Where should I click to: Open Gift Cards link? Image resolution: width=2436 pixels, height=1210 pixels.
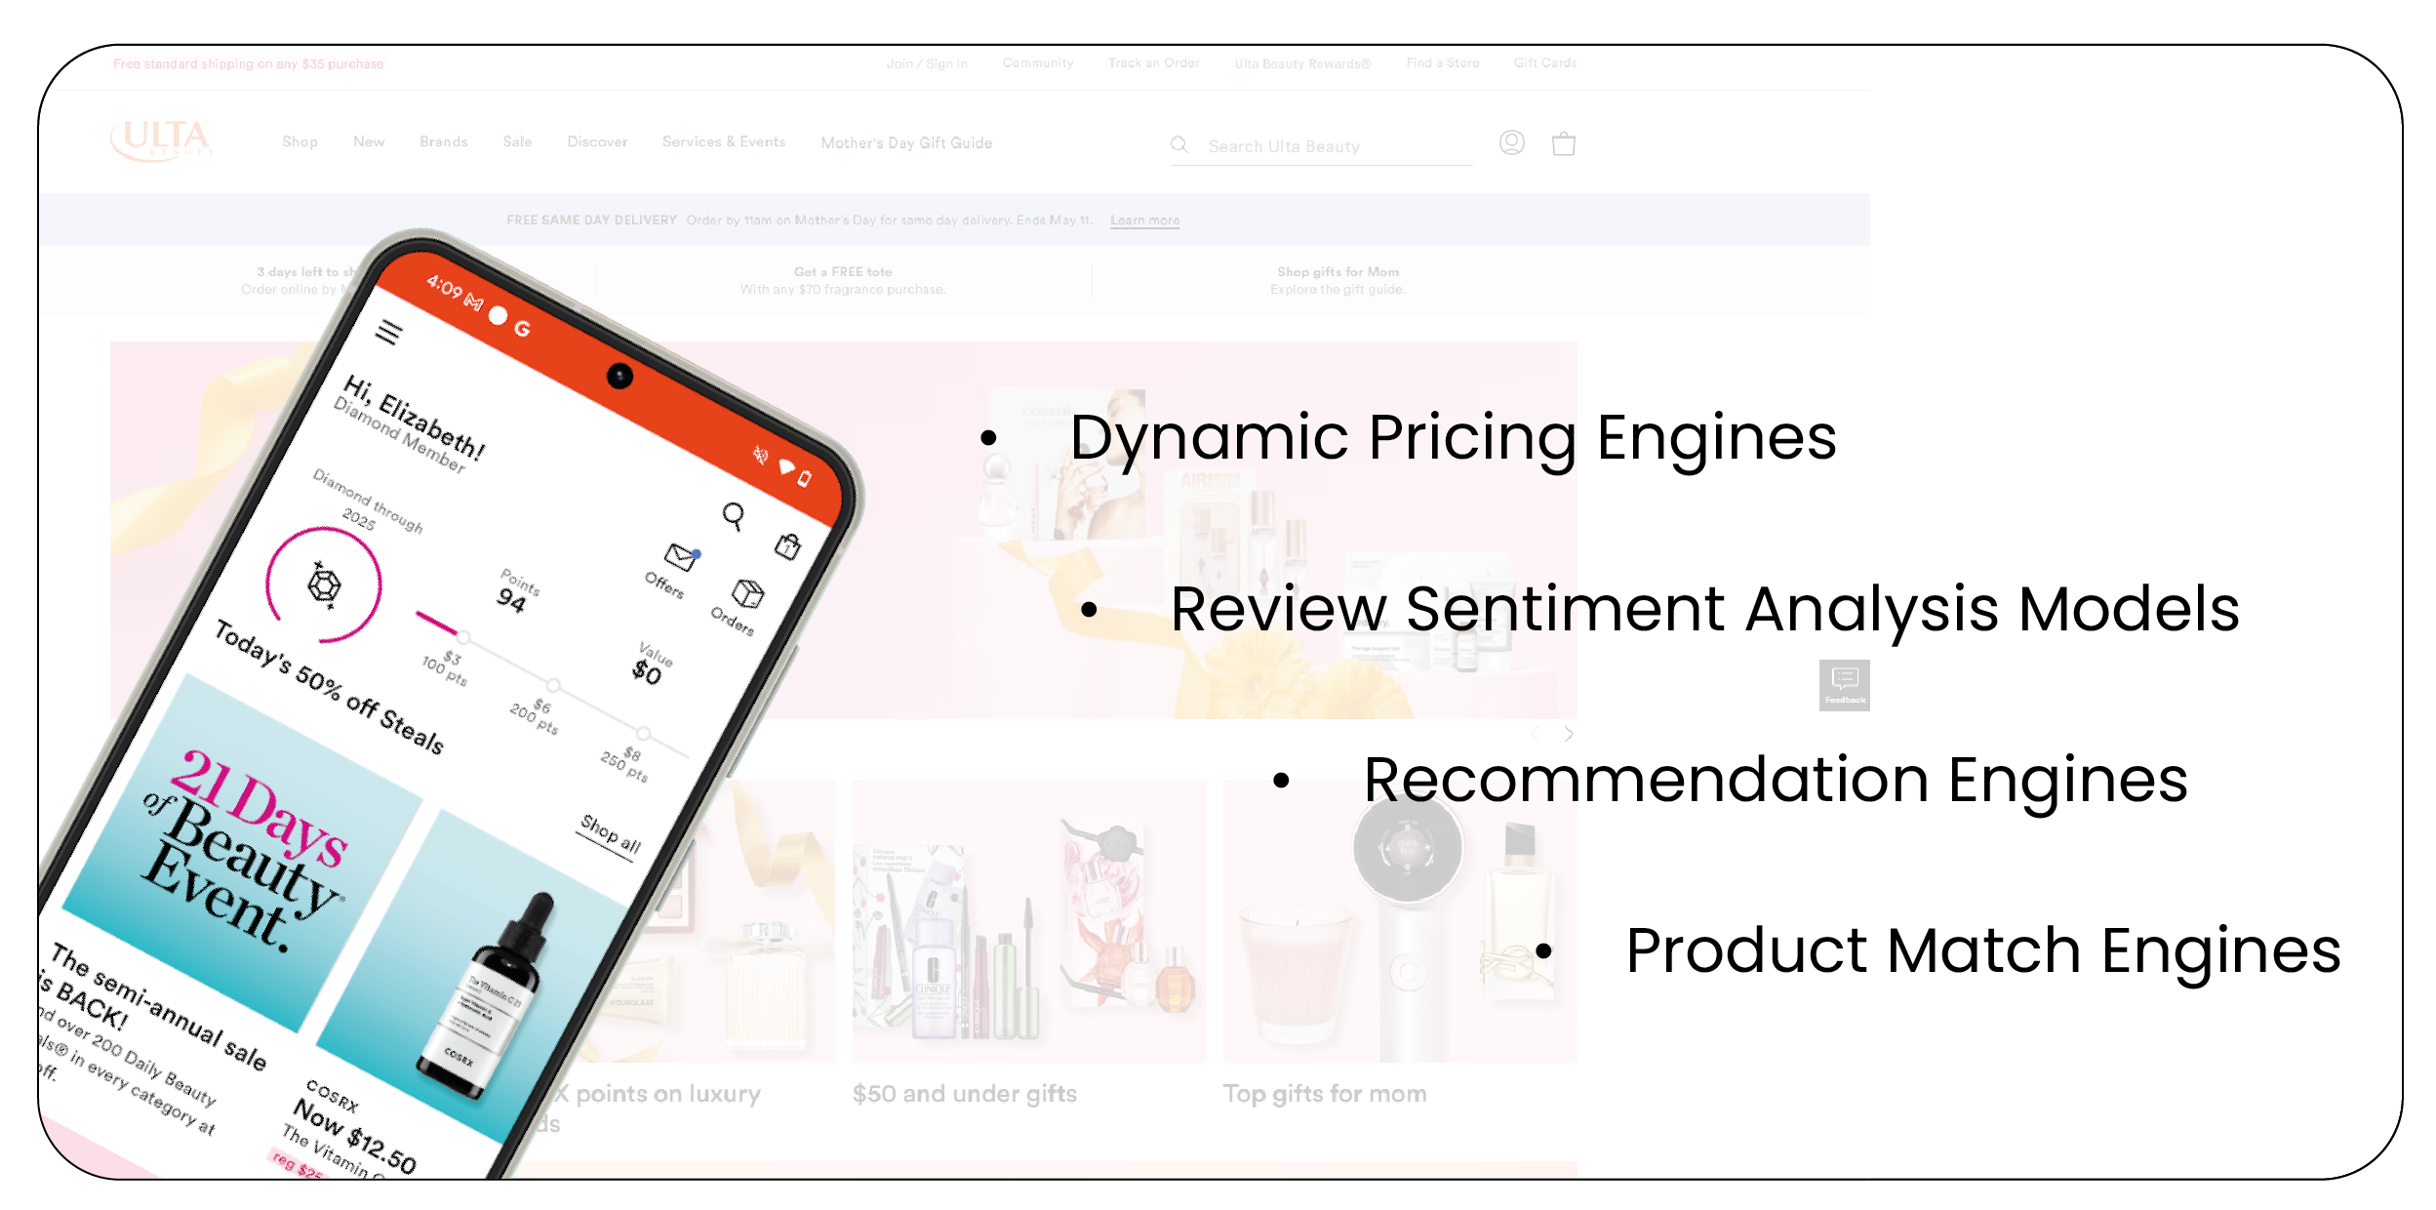[1544, 62]
